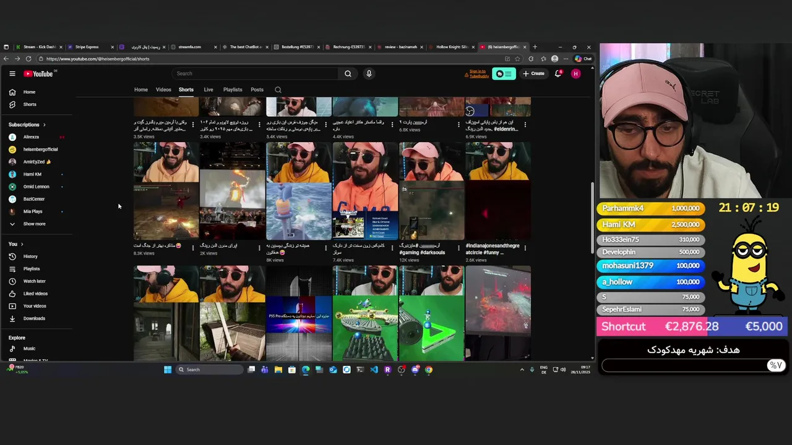This screenshot has height=445, width=792.
Task: Switch to channel Videos tab
Action: pyautogui.click(x=163, y=90)
